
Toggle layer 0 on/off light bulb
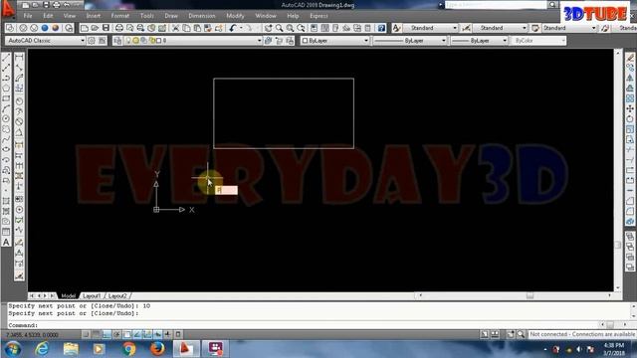click(128, 41)
